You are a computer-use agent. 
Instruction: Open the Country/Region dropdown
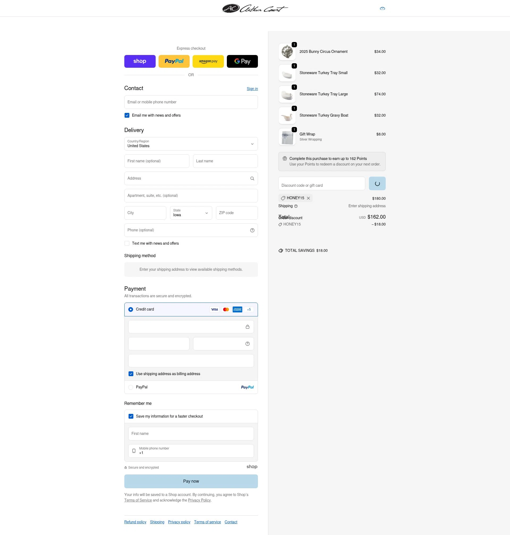[191, 144]
